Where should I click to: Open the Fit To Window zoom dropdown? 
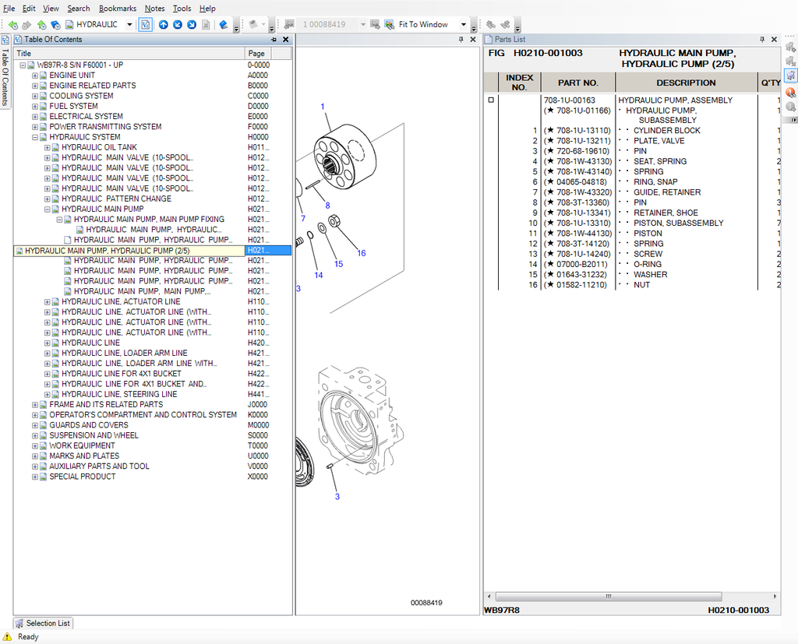(x=464, y=25)
